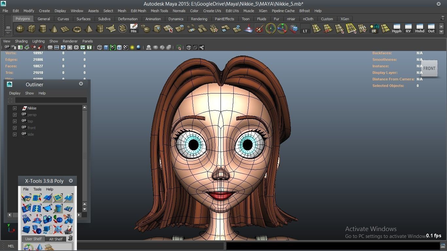The image size is (447, 251).
Task: Toggle wireframe display in panel toolbar
Action: tap(99, 47)
